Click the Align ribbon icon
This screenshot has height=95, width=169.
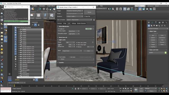point(45,16)
